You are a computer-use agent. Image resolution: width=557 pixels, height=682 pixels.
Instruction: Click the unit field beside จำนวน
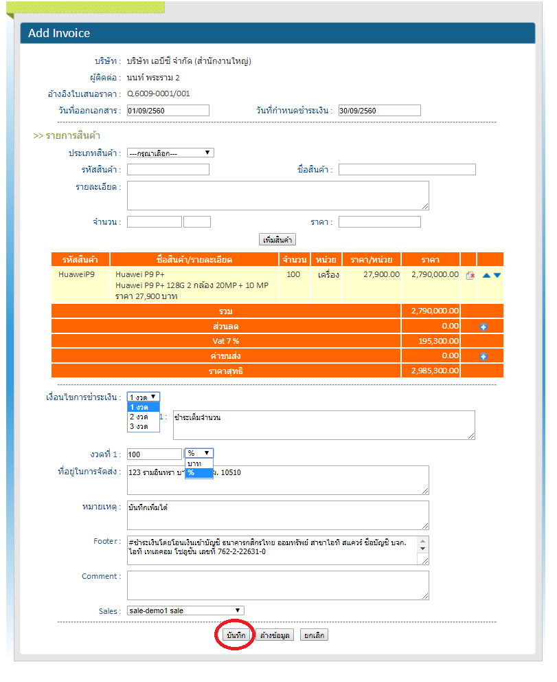pos(197,222)
